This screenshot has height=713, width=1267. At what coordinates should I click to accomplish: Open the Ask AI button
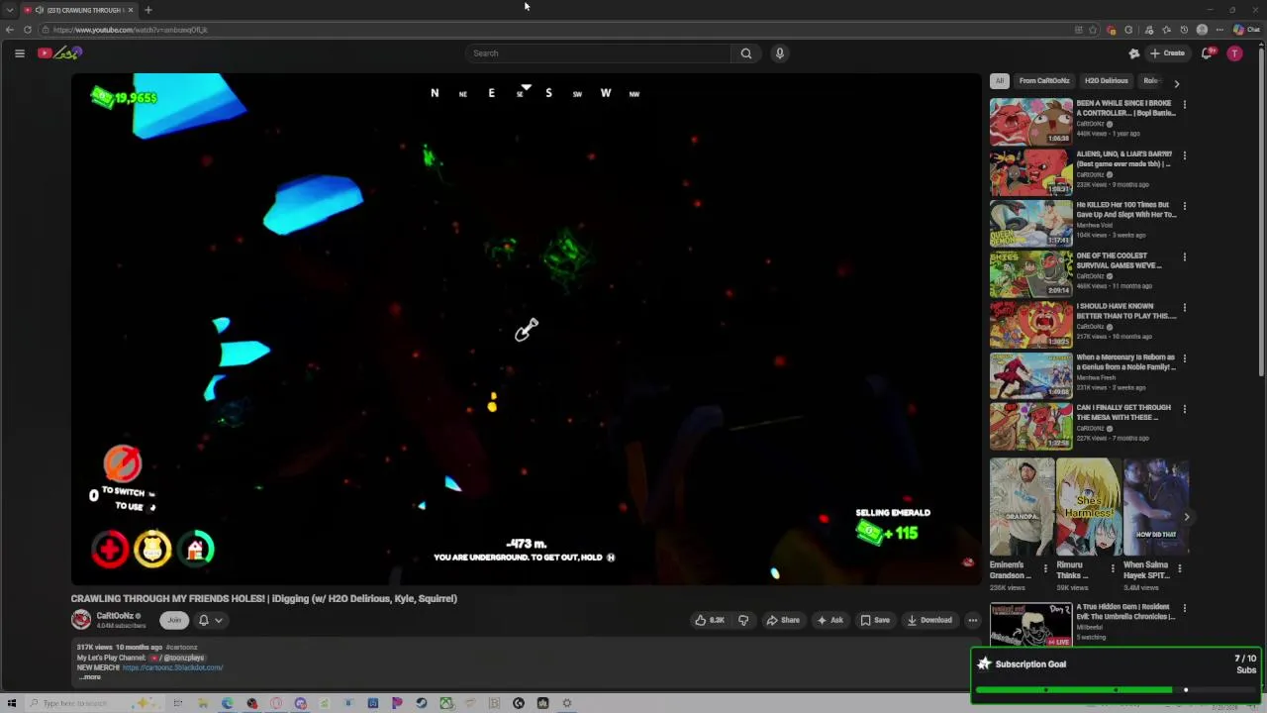click(829, 620)
